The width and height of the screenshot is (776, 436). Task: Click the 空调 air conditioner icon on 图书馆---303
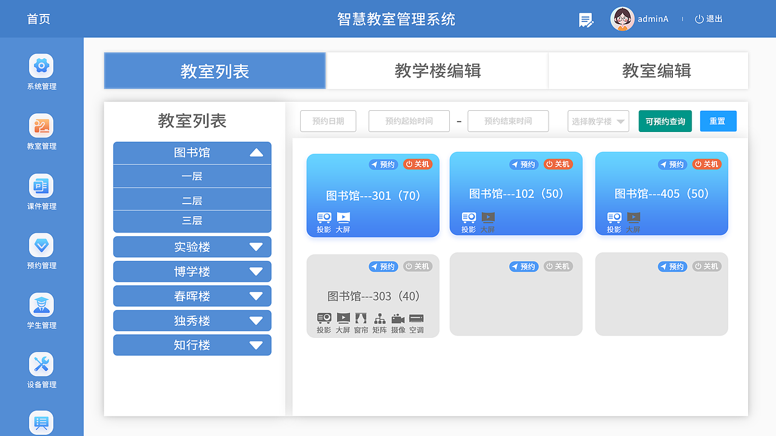click(x=416, y=318)
